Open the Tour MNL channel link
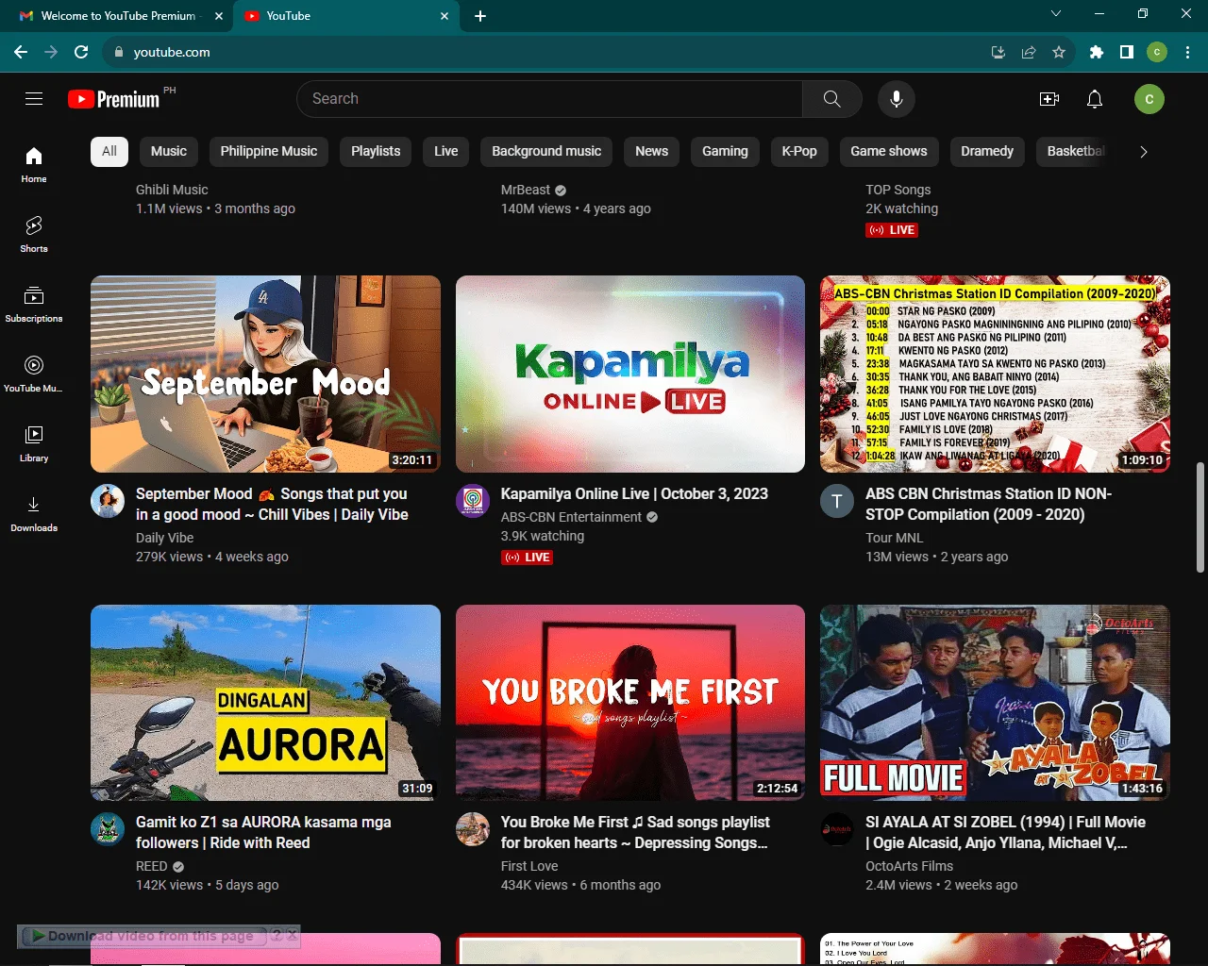Image resolution: width=1208 pixels, height=966 pixels. (x=894, y=538)
